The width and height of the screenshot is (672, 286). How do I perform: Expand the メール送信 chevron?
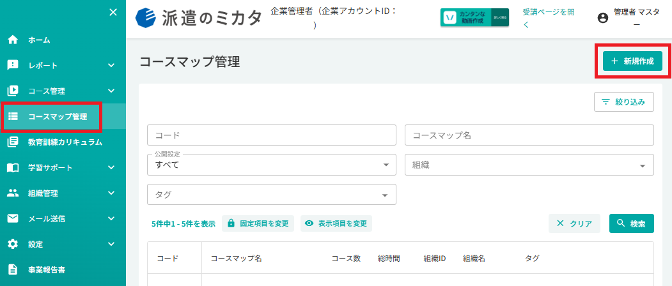click(x=111, y=218)
